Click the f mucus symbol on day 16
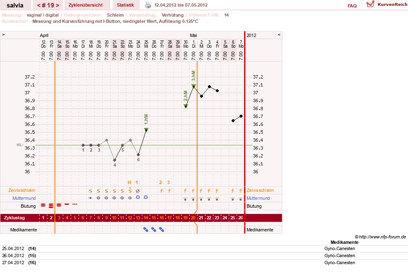 coord(162,191)
